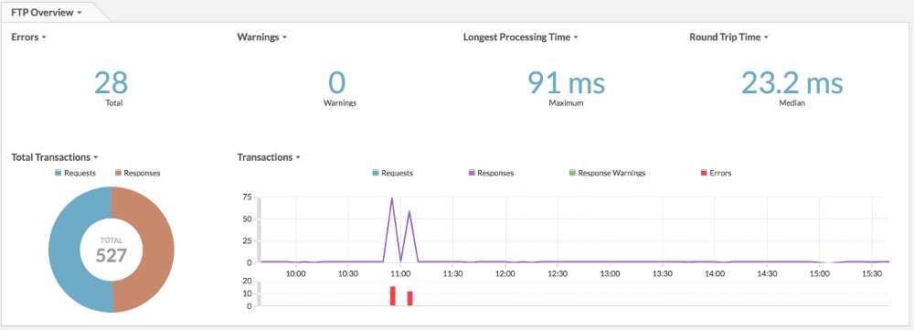This screenshot has height=330, width=914.
Task: Open the Round Trip Time menu
Action: 729,37
